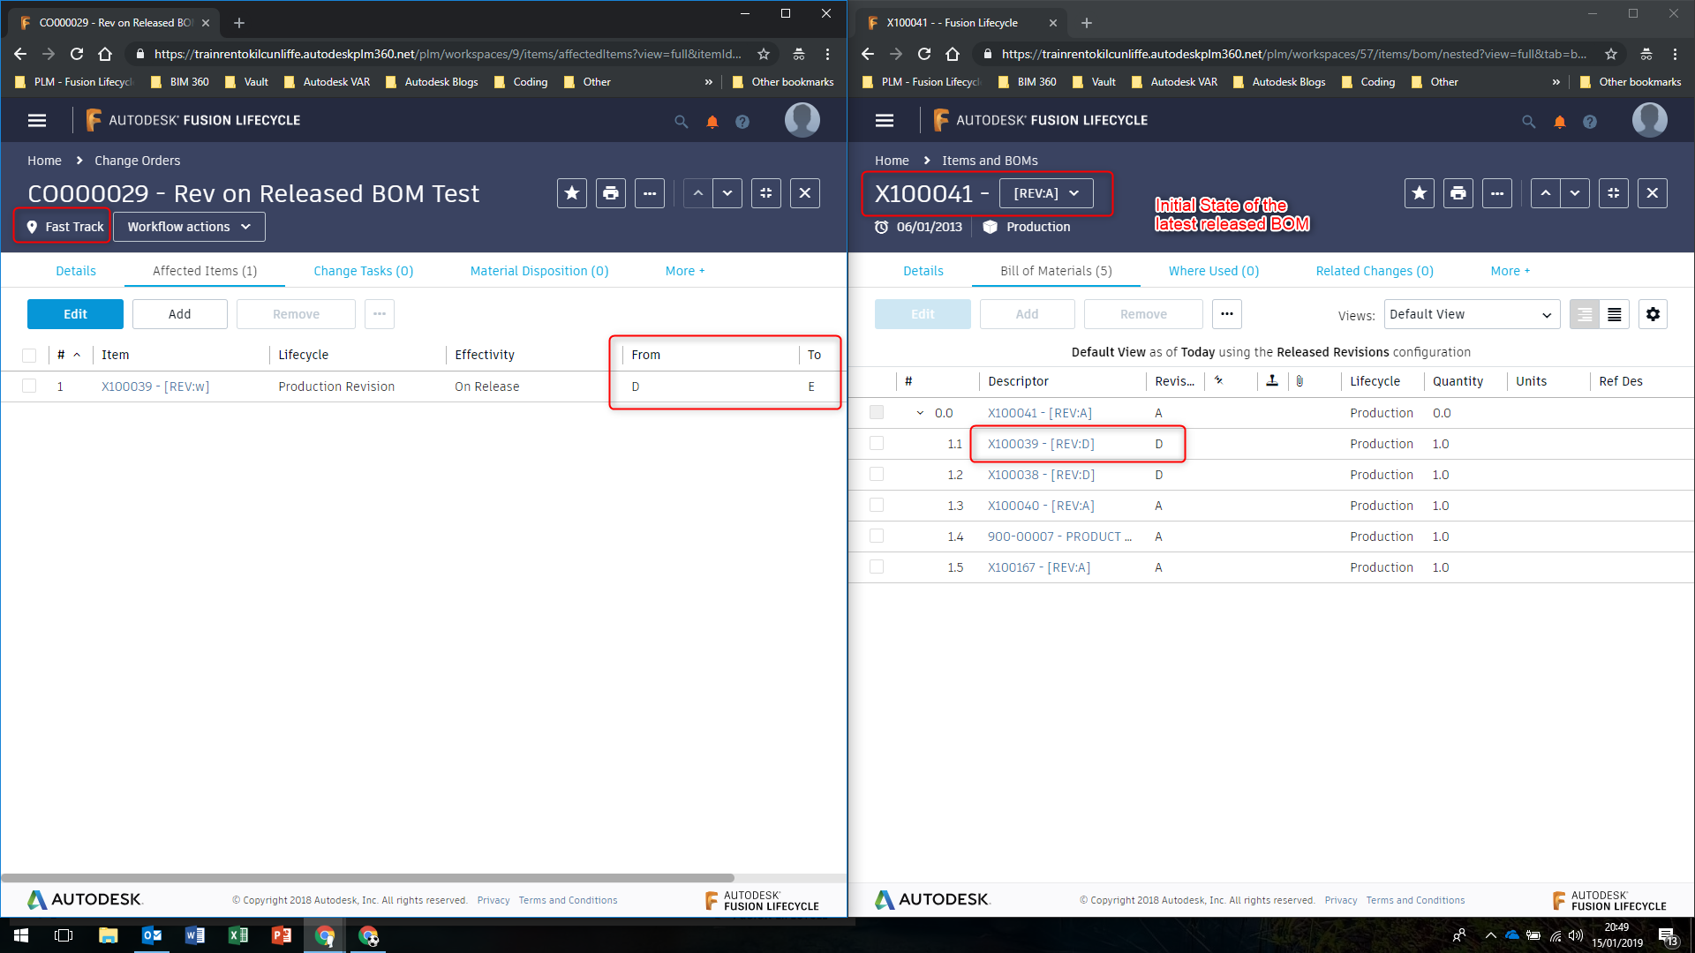Go to previous item from CO000029

pos(698,193)
